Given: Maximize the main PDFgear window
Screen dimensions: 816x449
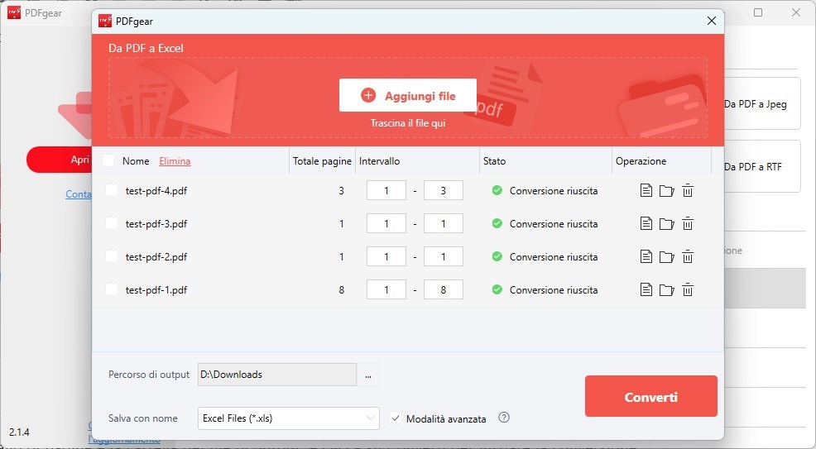Looking at the screenshot, I should coord(758,12).
